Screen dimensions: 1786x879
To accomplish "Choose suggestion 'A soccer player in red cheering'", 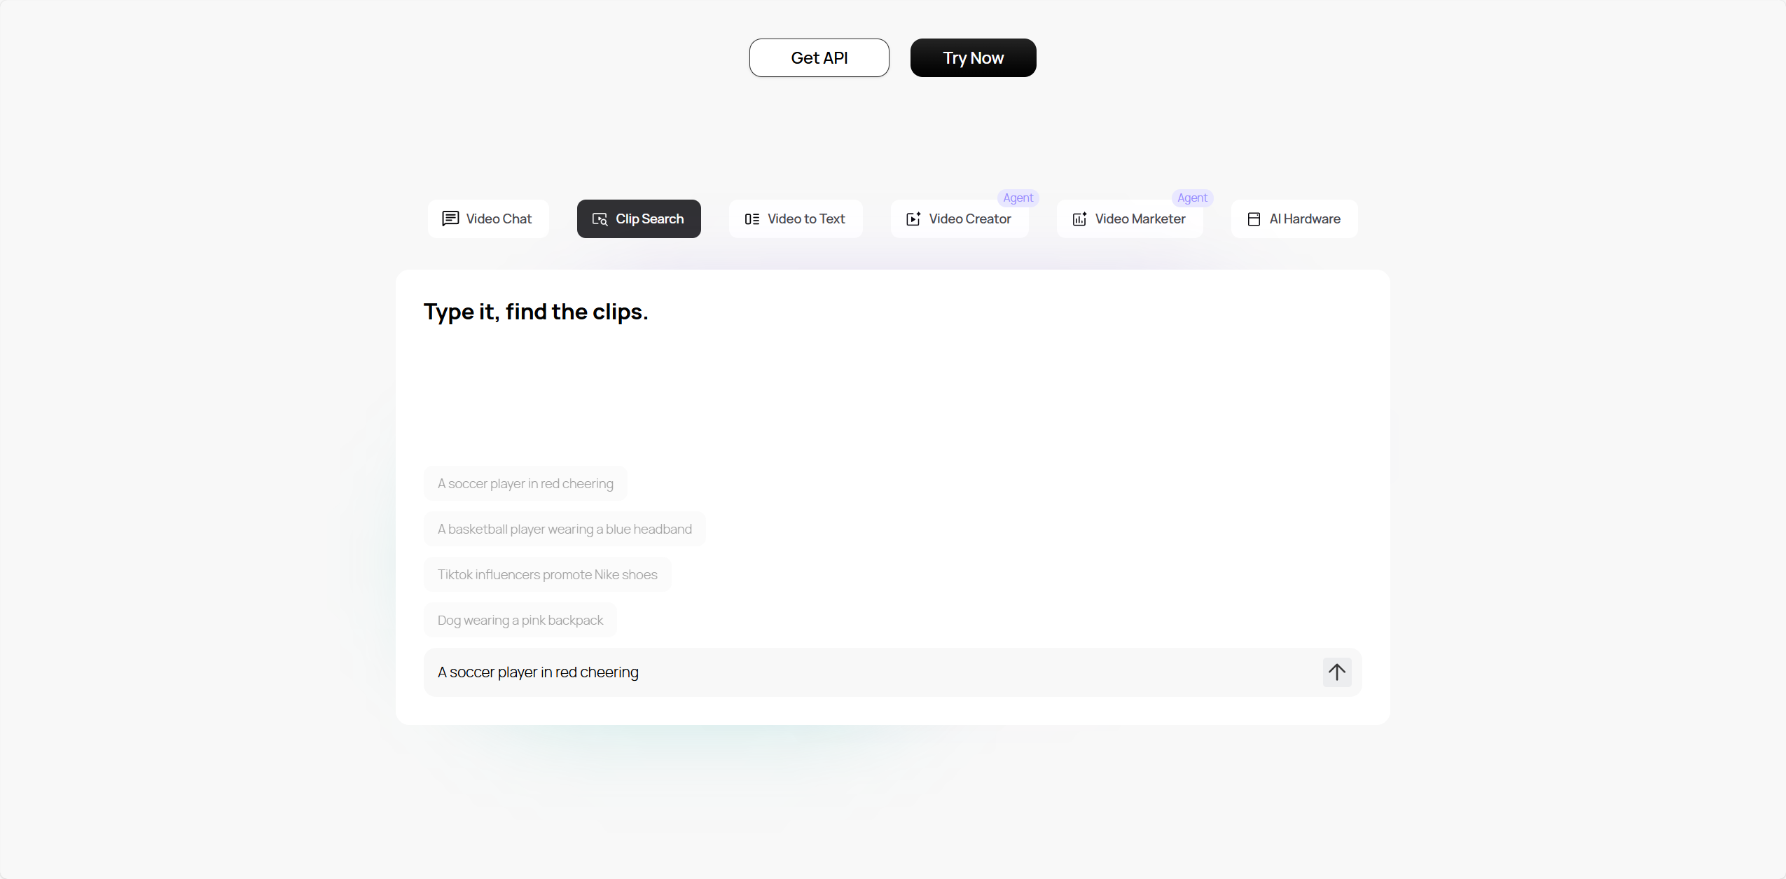I will (525, 483).
